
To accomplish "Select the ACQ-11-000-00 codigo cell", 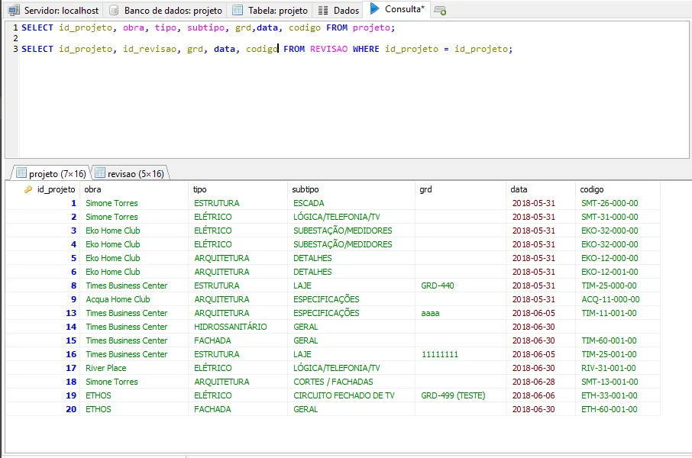I will tap(610, 299).
